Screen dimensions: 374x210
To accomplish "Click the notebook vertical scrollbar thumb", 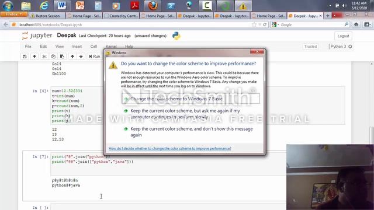I will 372,136.
